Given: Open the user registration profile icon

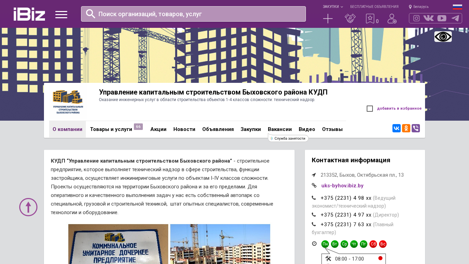Looking at the screenshot, I should (x=392, y=19).
